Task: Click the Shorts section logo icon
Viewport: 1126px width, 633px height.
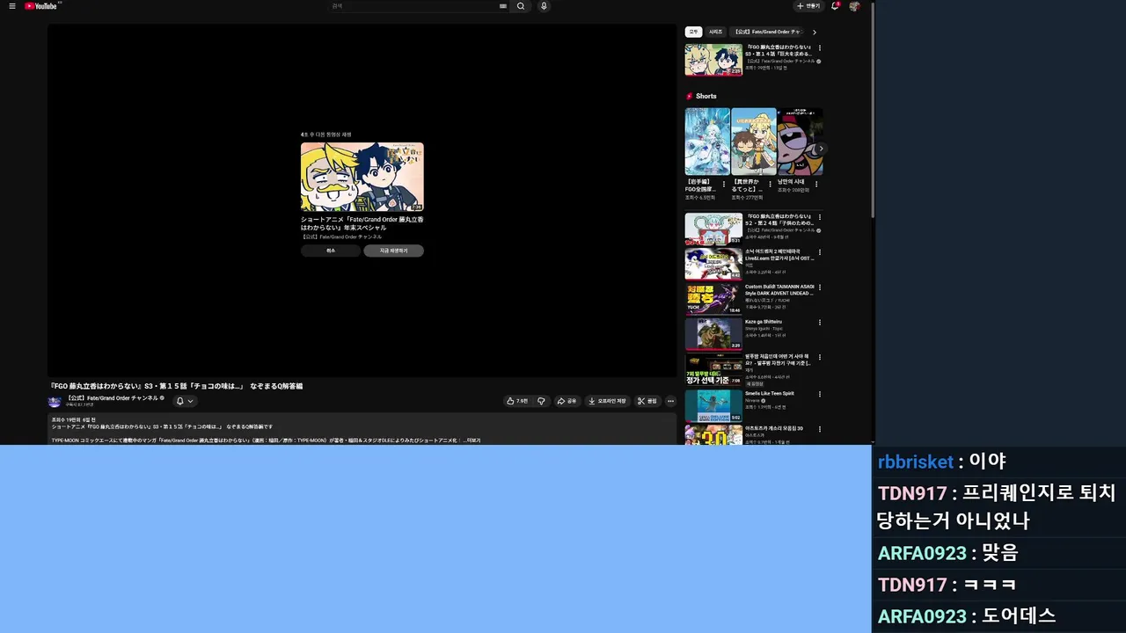Action: tap(690, 96)
